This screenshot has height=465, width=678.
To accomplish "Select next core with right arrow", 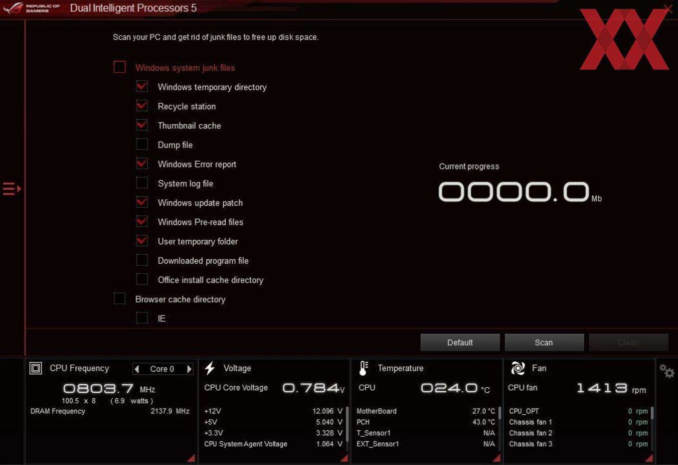I will click(x=189, y=369).
